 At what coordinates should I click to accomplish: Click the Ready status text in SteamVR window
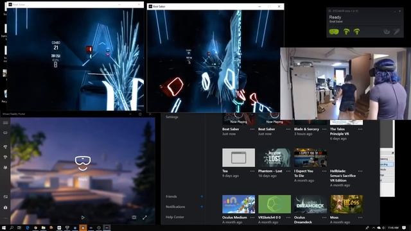click(335, 17)
